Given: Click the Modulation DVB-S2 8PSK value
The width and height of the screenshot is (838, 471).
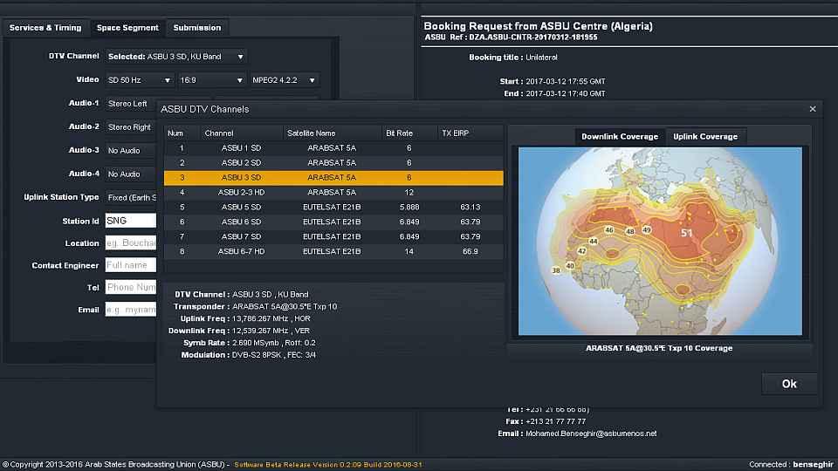Looking at the screenshot, I should click(273, 355).
